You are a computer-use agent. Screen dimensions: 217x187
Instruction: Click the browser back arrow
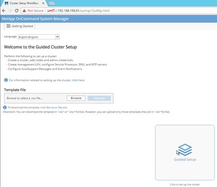4,11
